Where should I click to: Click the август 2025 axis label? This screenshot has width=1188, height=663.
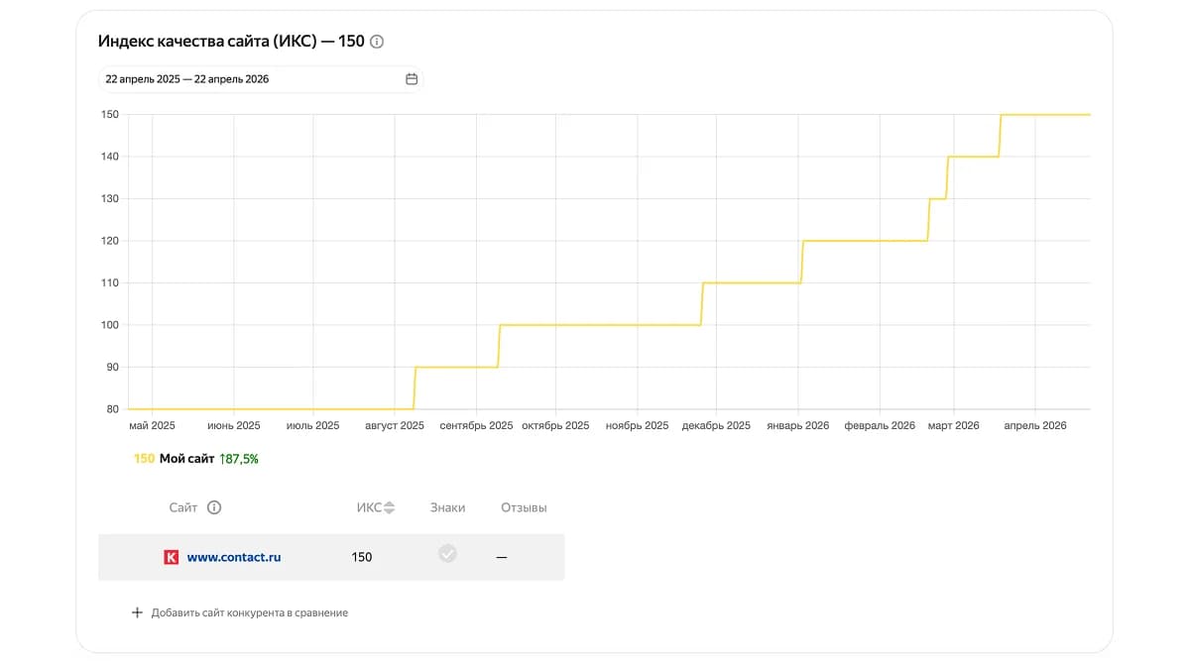coord(395,425)
